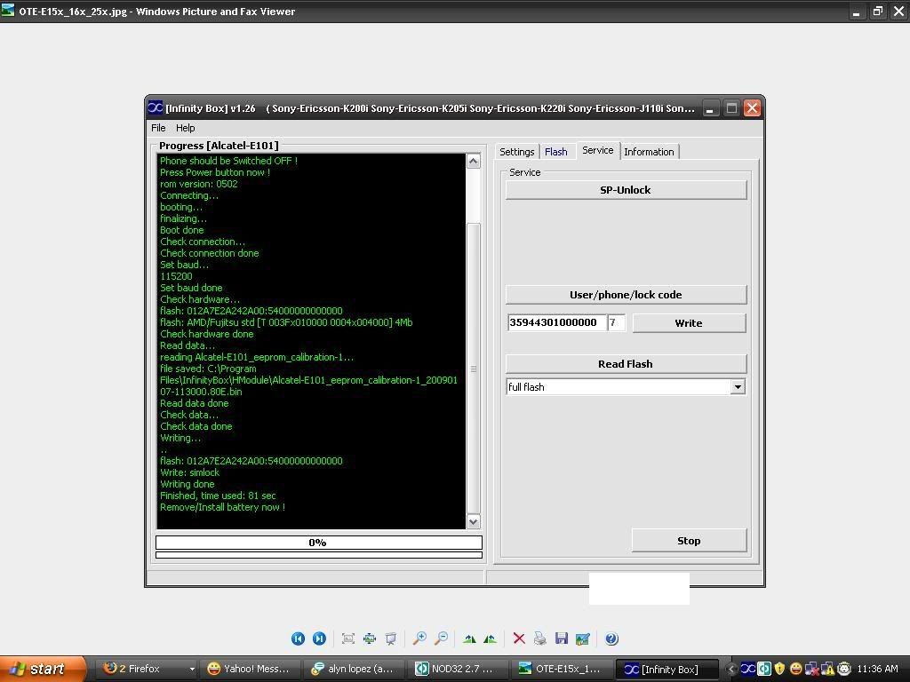Select Best Fit view icon
910x682 pixels.
click(x=348, y=638)
